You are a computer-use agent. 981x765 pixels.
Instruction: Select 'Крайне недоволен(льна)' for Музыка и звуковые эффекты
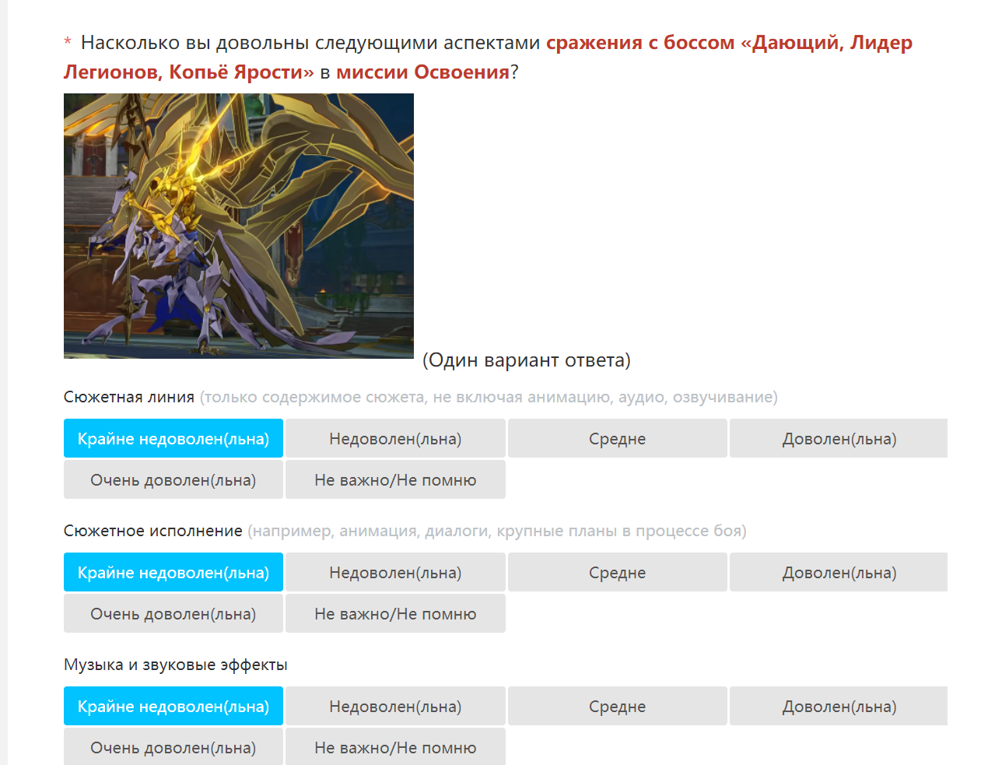(x=173, y=706)
